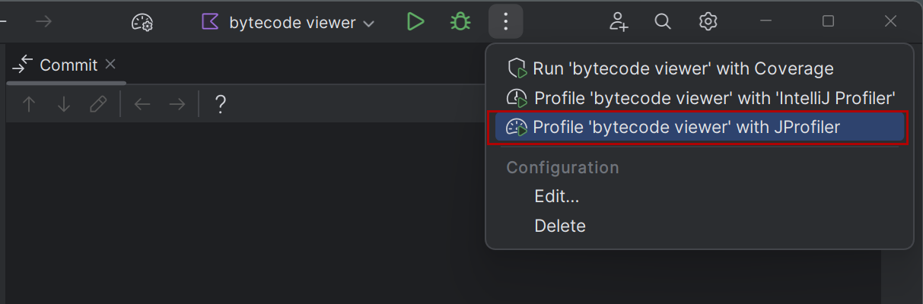
Task: Choose Profile with 'IntelliJ Profiler' entry
Action: pyautogui.click(x=699, y=98)
